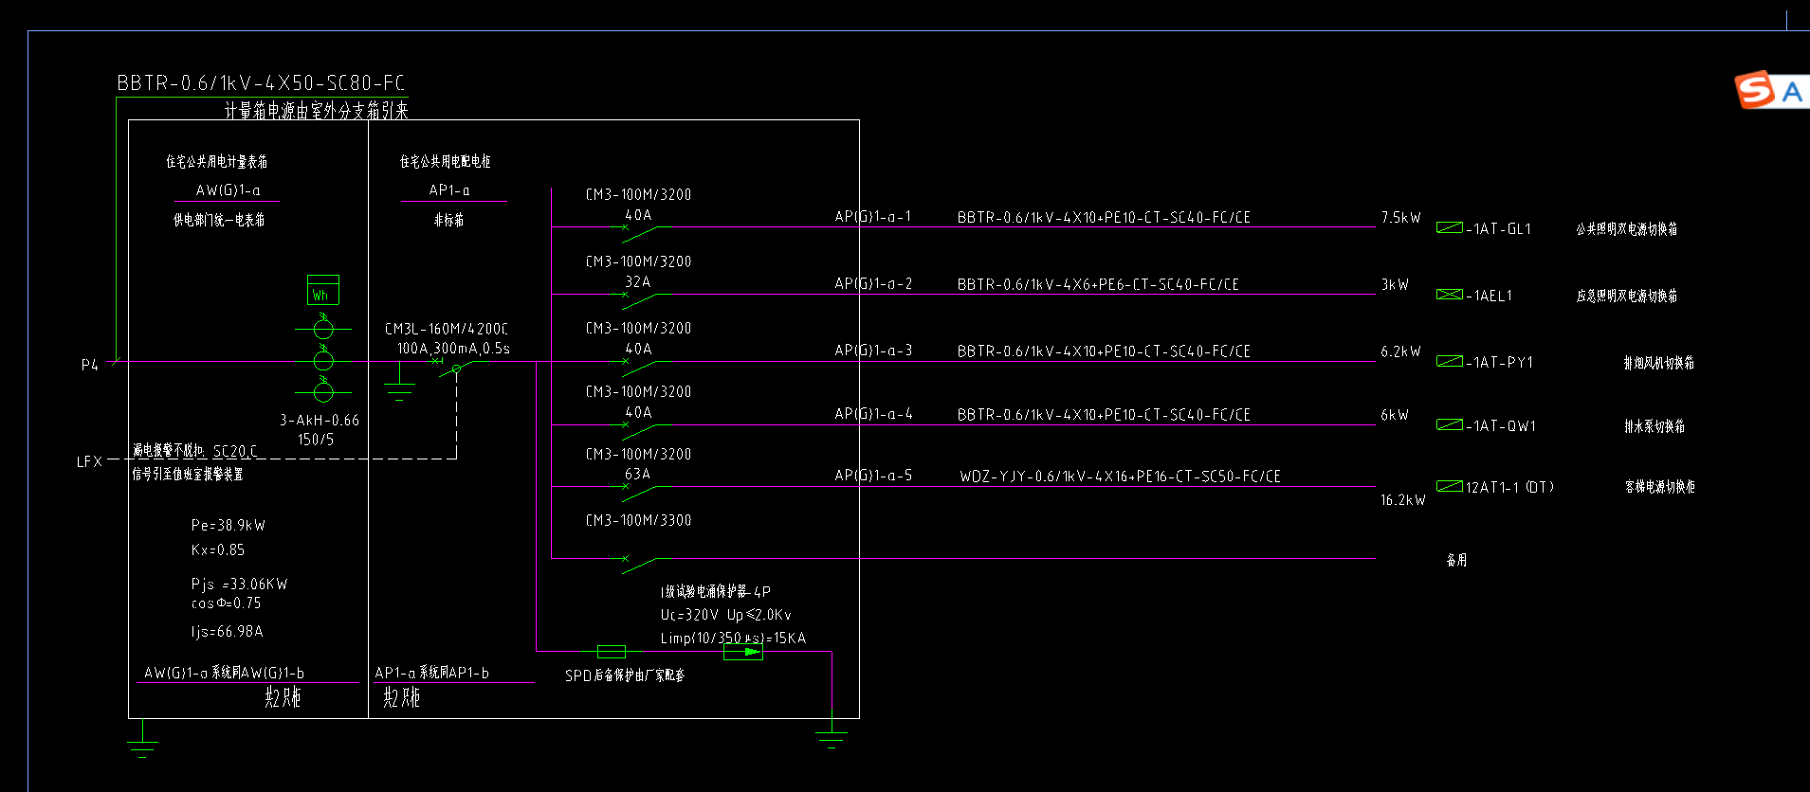Click the Sogou input method S icon
The width and height of the screenshot is (1810, 792).
1755,90
